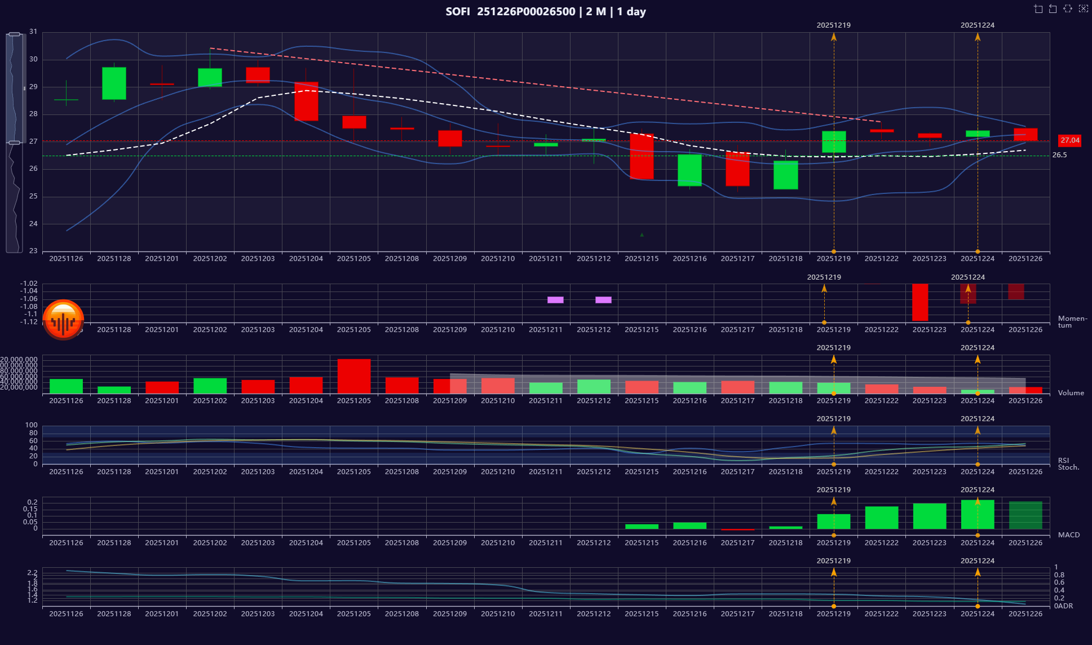Click the clear selection dashed-X icon

click(x=1083, y=9)
